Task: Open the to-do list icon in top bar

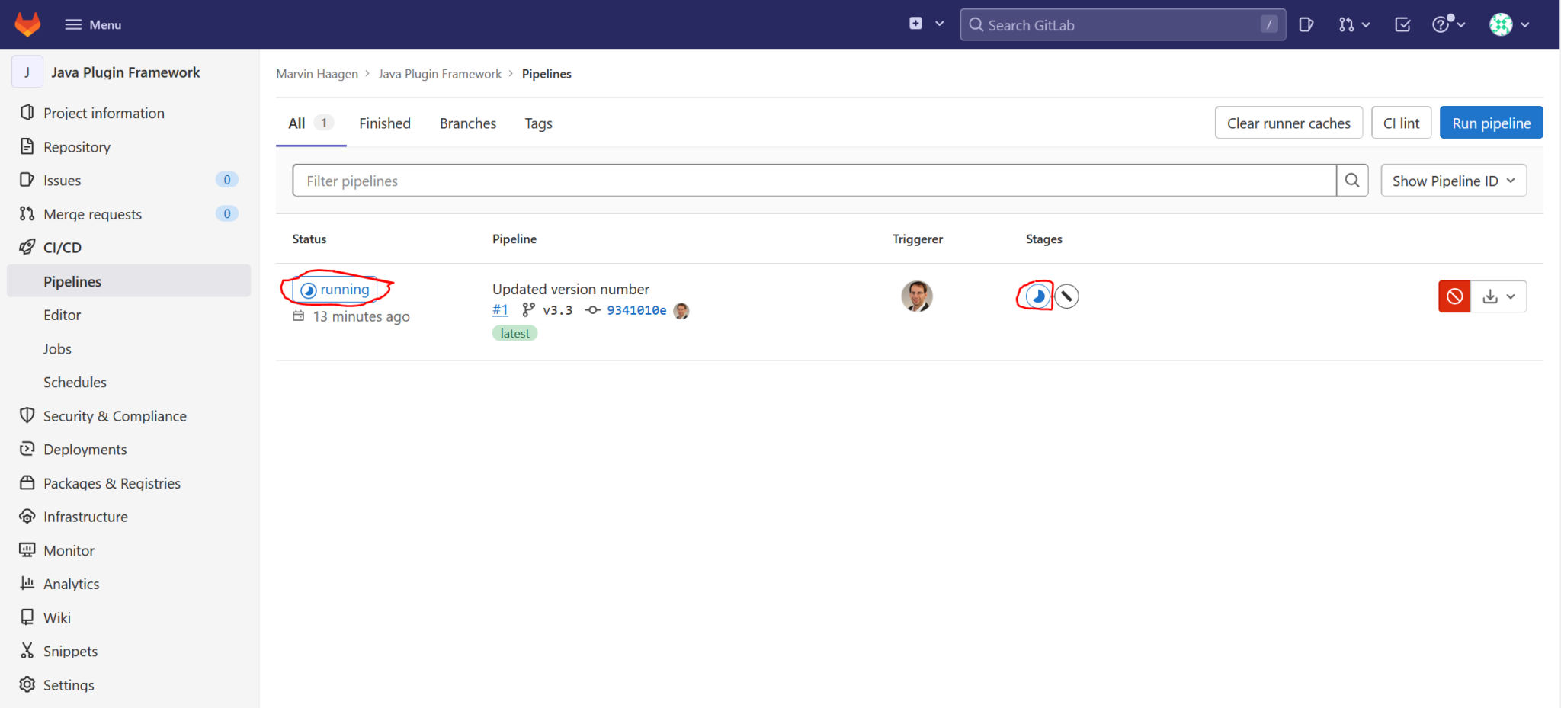Action: [x=1402, y=24]
